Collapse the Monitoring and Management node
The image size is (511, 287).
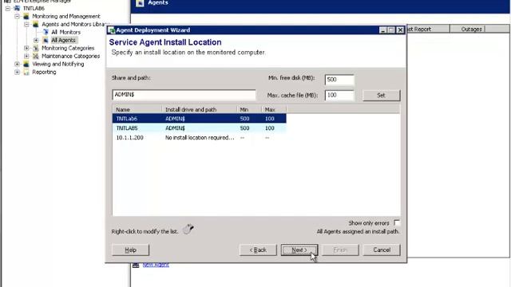[17, 16]
